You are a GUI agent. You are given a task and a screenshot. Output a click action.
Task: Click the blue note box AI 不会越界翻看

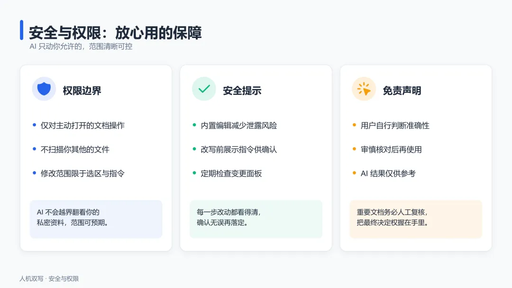point(96,219)
